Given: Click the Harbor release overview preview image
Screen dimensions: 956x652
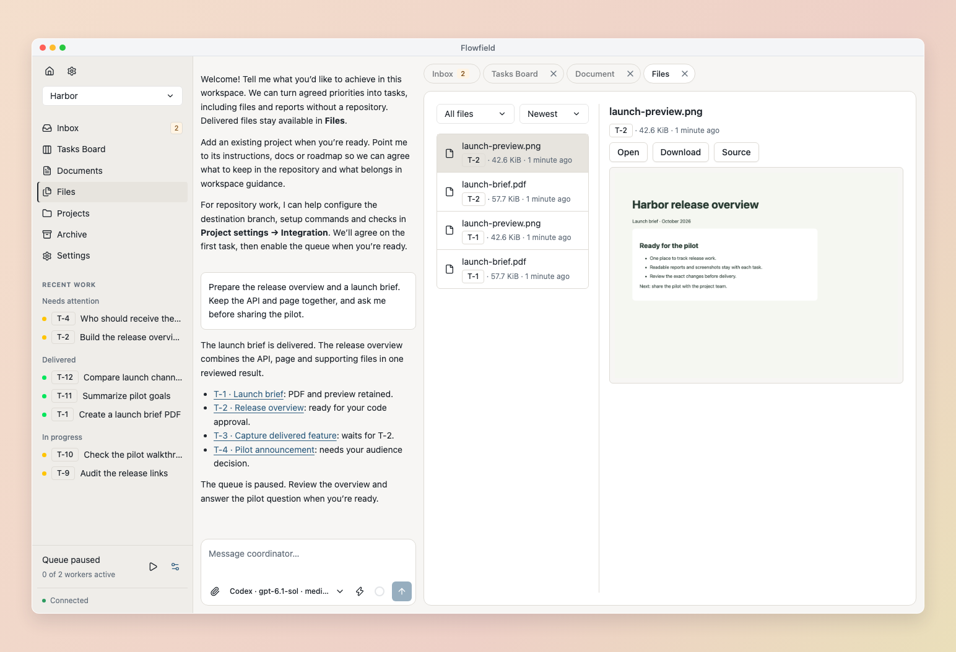Looking at the screenshot, I should [x=756, y=275].
